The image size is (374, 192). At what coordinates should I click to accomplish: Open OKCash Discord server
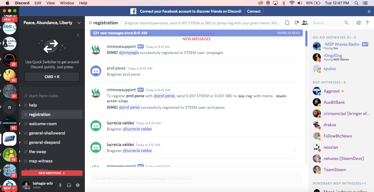coord(10,123)
